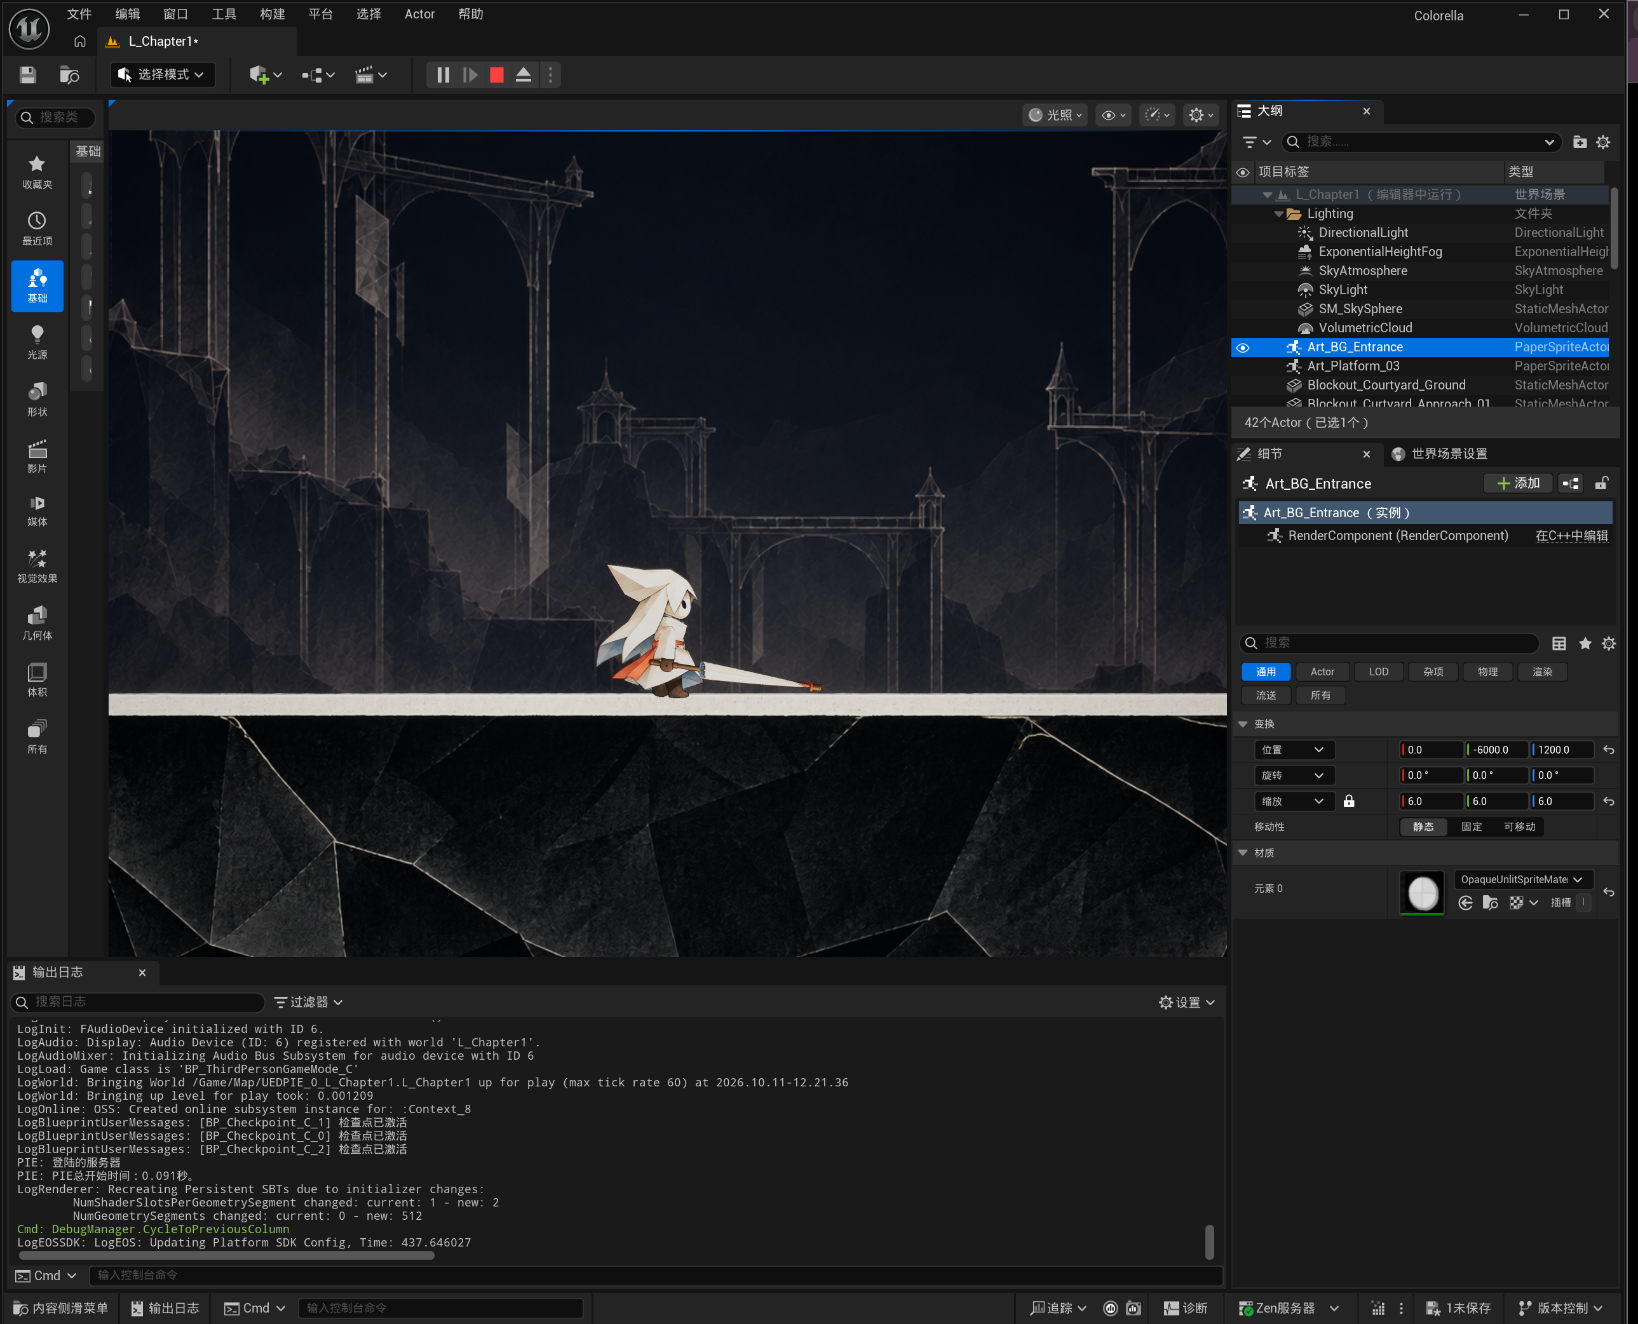
Task: Open the Favorites category in Place Actors
Action: pyautogui.click(x=37, y=172)
